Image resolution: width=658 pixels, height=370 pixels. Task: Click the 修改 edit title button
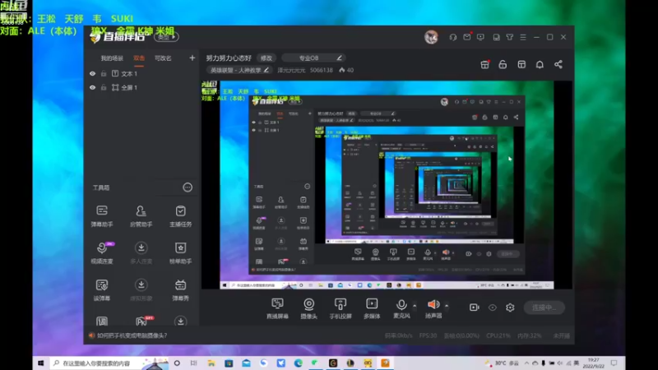click(x=266, y=58)
